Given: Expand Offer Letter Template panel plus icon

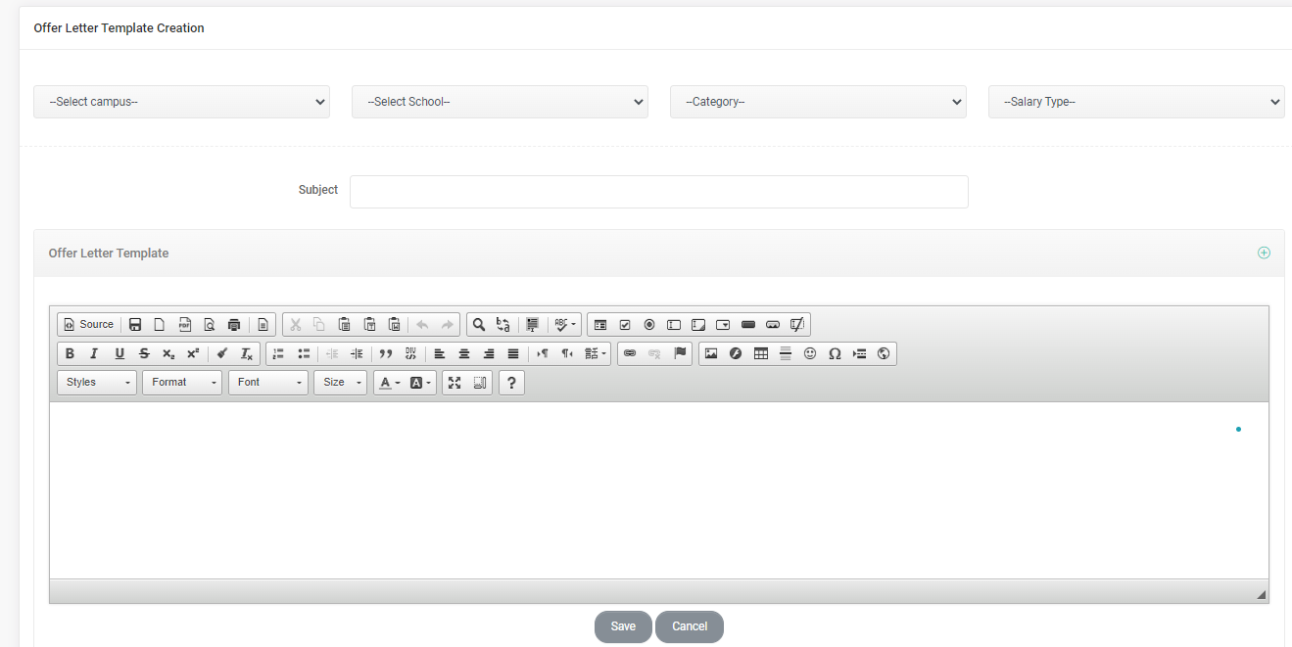Looking at the screenshot, I should click(1264, 253).
